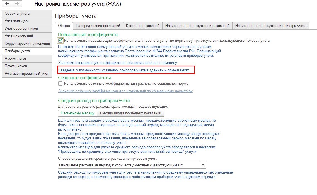Click the Отношение расхода за период field
Image resolution: width=317 pixels, height=195 pixels.
point(129,165)
